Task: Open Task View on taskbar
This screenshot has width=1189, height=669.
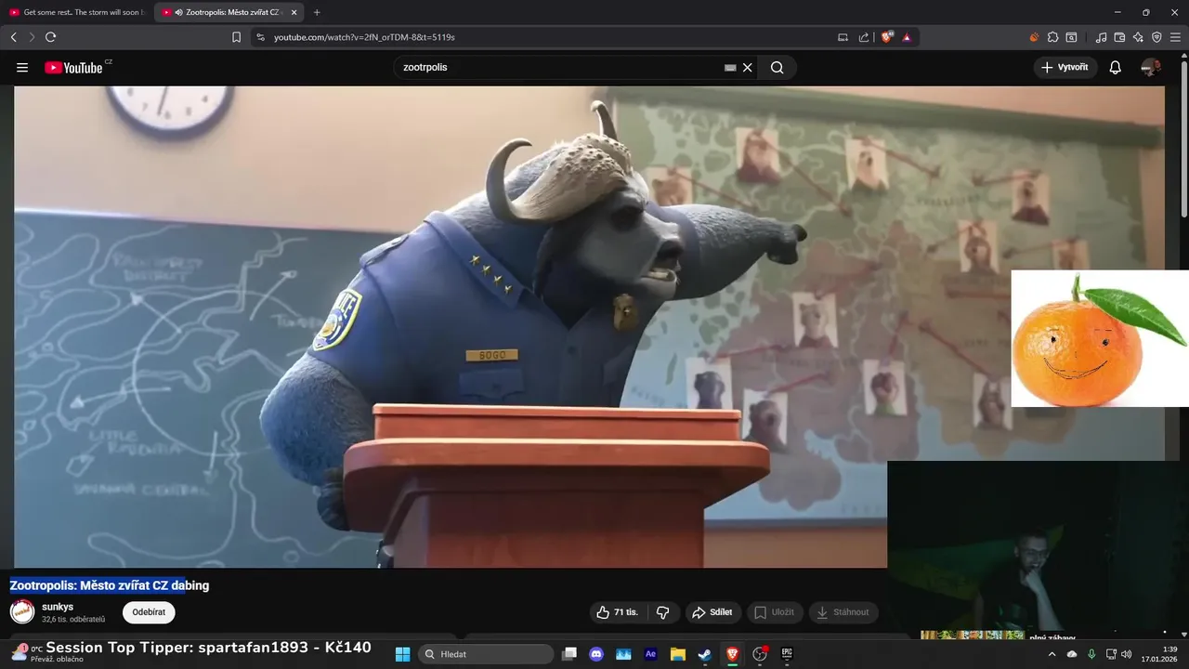Action: coord(569,654)
